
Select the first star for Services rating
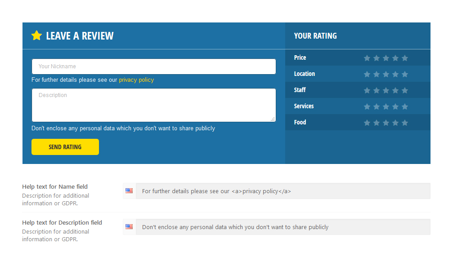click(367, 106)
